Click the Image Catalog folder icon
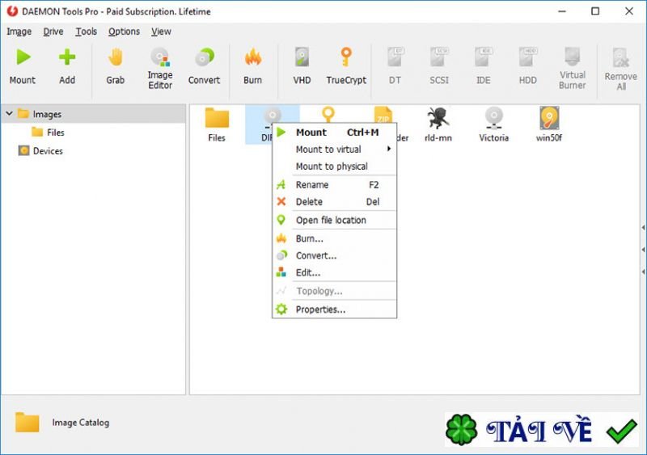 click(27, 423)
